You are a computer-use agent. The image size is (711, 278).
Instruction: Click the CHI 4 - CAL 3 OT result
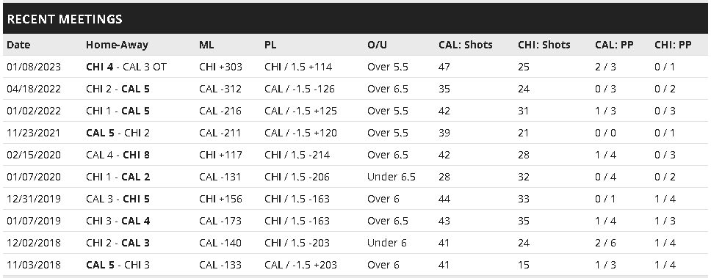tap(126, 67)
